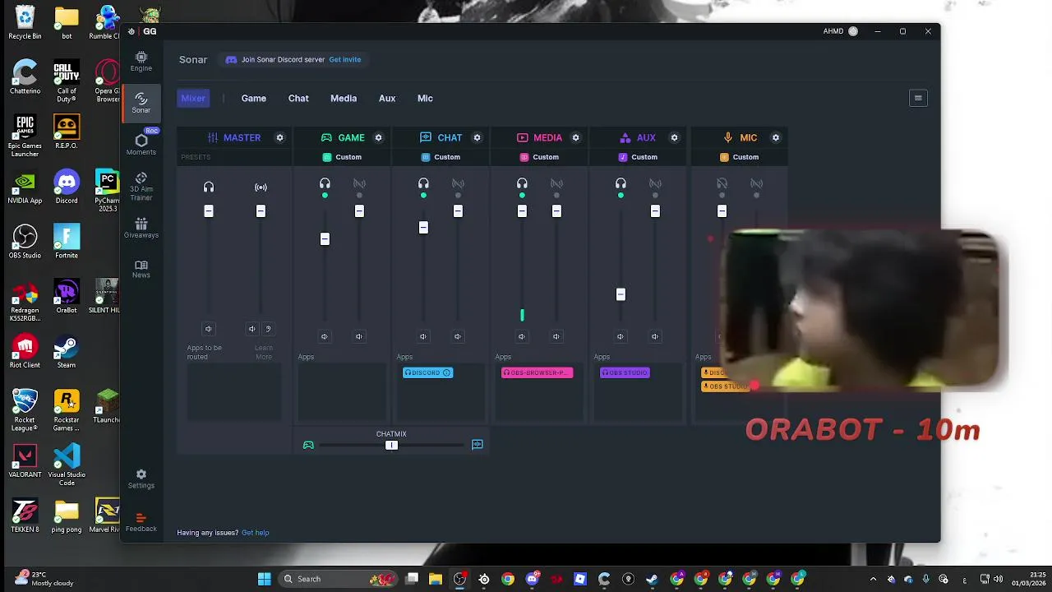Image resolution: width=1052 pixels, height=592 pixels.
Task: Open Moments in the GG sidebar
Action: [x=141, y=145]
